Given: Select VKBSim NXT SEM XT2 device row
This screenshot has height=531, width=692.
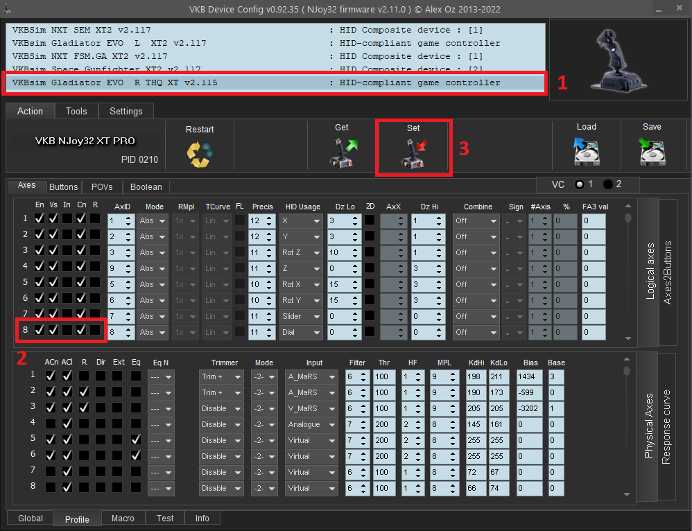Looking at the screenshot, I should (275, 30).
